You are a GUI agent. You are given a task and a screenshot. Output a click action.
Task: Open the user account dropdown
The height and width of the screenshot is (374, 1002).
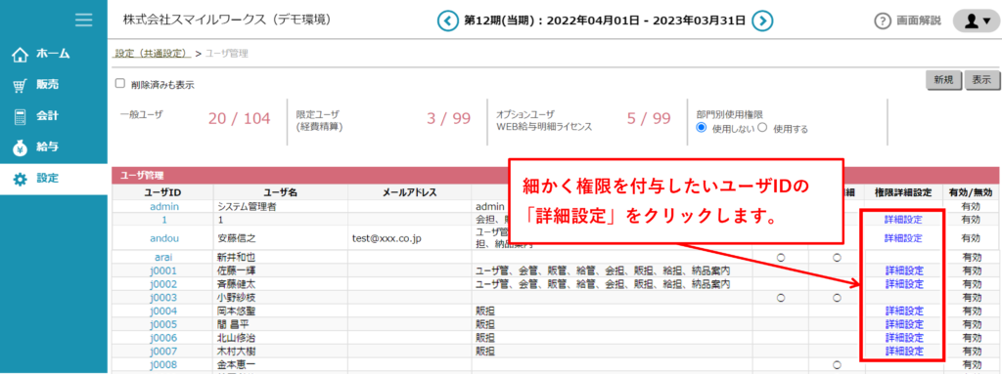(x=976, y=21)
